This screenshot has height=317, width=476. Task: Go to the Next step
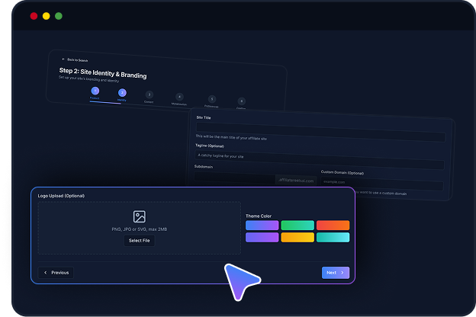336,272
